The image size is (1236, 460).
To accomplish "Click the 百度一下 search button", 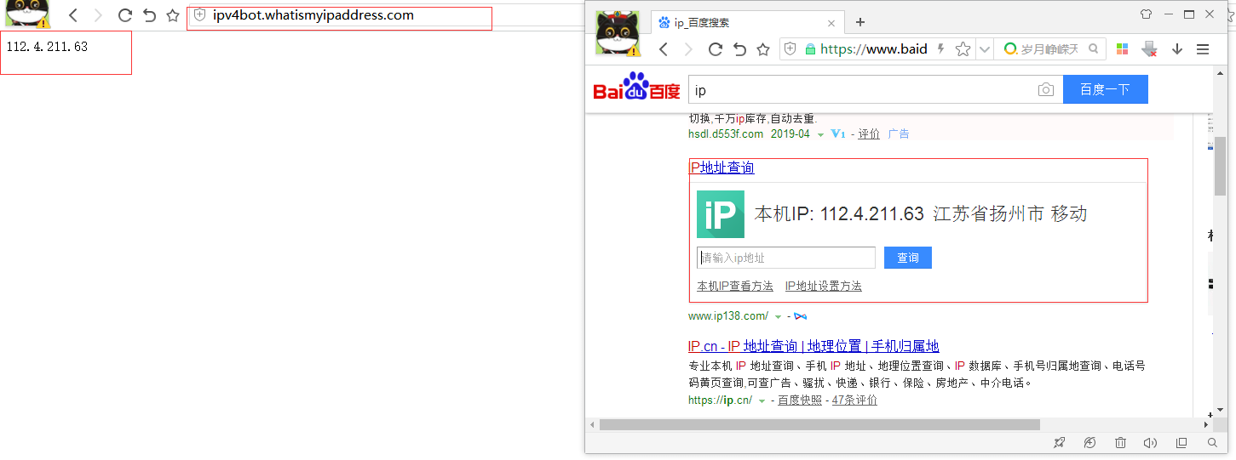I will click(1105, 89).
